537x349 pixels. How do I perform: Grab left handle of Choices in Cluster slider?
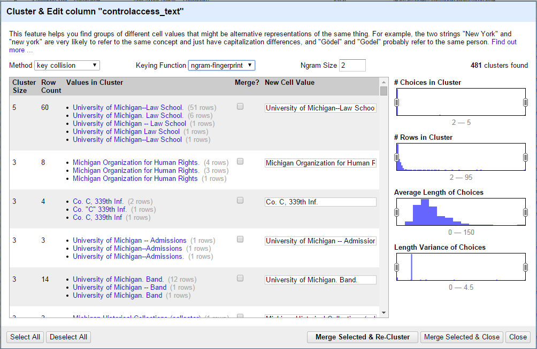[396, 102]
